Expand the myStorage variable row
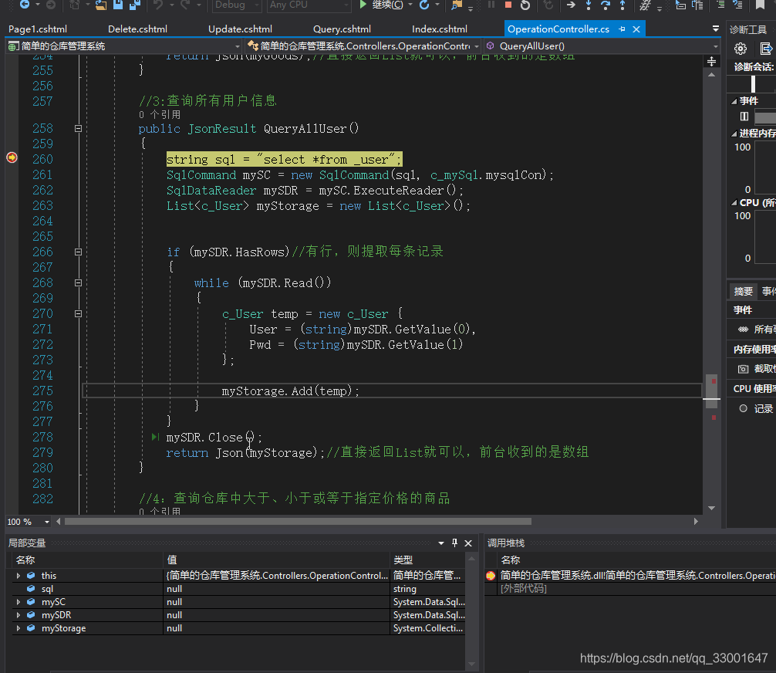The height and width of the screenshot is (673, 776). pos(19,628)
